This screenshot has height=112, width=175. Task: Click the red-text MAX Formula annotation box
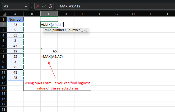[x=57, y=86]
